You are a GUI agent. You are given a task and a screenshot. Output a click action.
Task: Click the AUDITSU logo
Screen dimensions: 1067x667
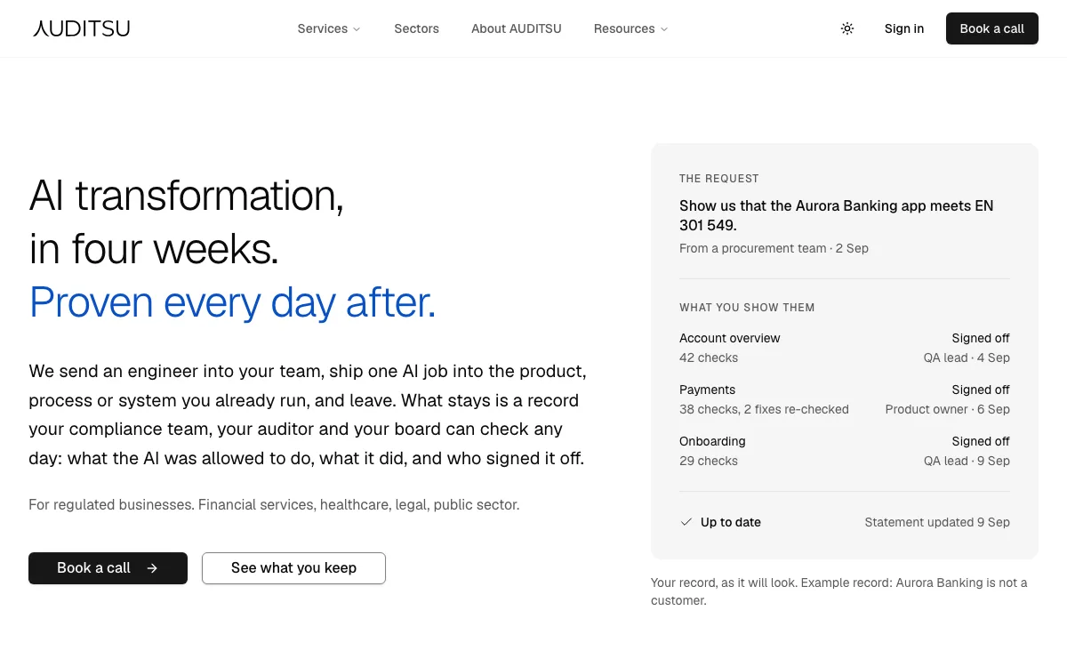tap(82, 28)
